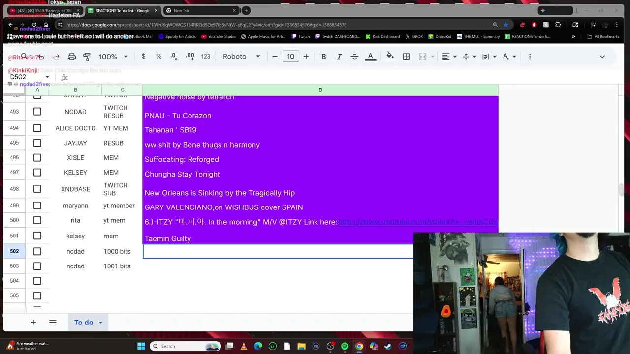Toggle strikethrough formatting
This screenshot has width=630, height=354.
click(354, 57)
